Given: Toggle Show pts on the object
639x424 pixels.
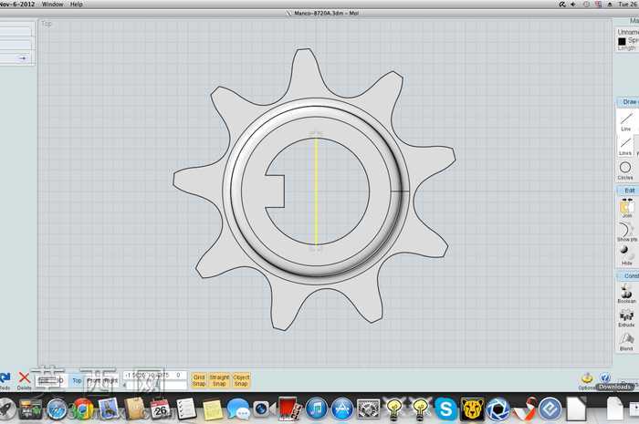Looking at the screenshot, I should pyautogui.click(x=626, y=233).
